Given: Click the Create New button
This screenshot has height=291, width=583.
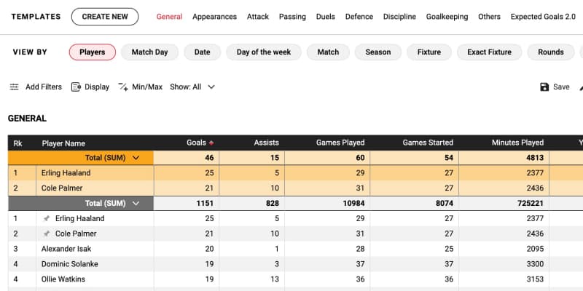Looking at the screenshot, I should (105, 17).
